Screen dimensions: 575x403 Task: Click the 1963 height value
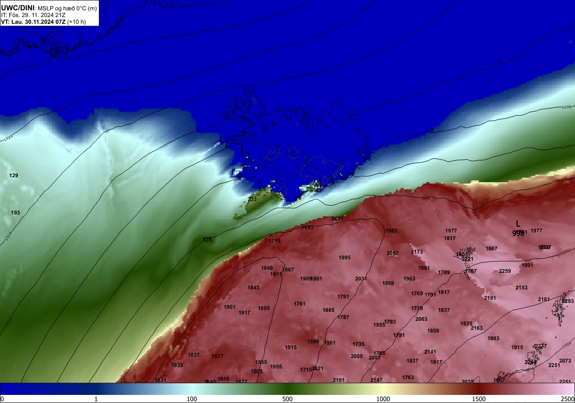point(409,279)
